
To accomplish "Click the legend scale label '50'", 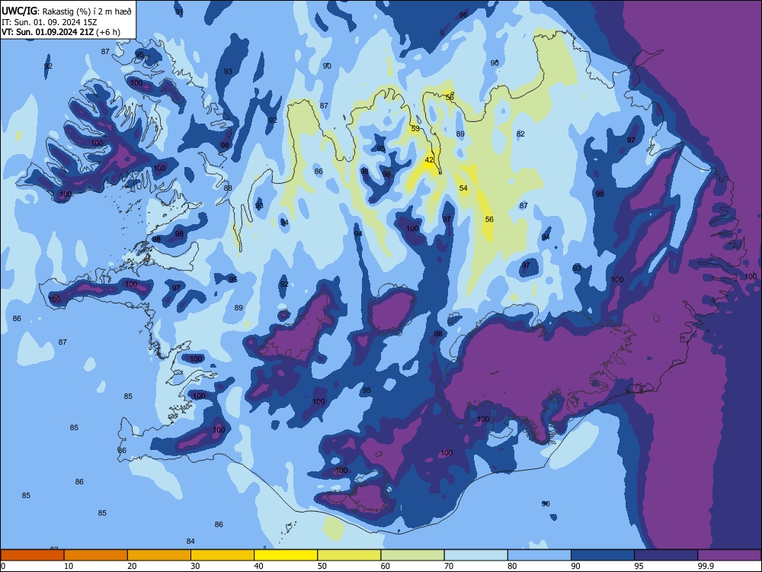I will [x=322, y=566].
